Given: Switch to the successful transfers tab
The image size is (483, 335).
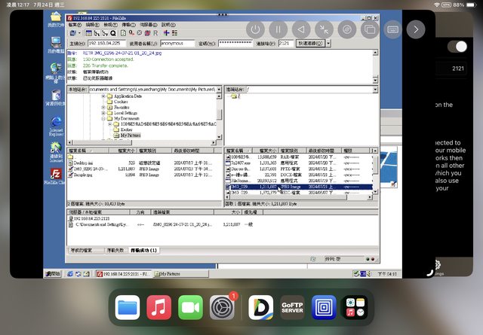Looking at the screenshot, I should coord(143,250).
